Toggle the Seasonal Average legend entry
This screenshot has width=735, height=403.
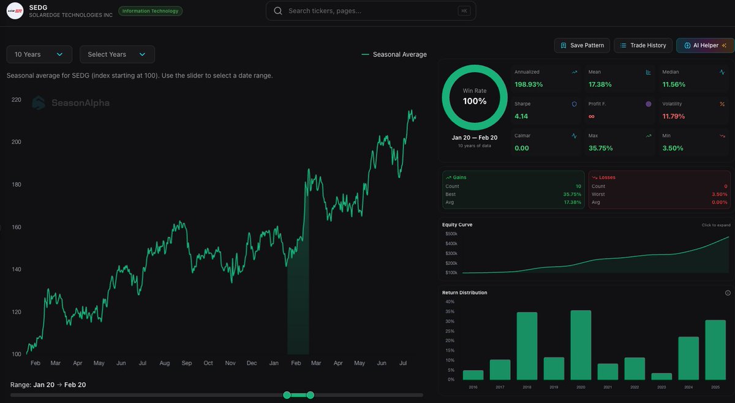(x=394, y=54)
